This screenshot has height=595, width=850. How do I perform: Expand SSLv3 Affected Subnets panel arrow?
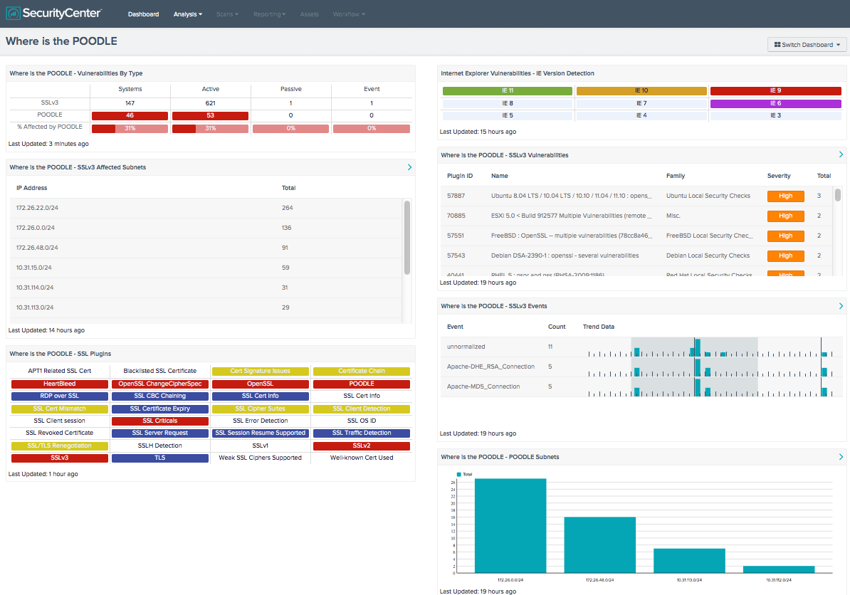click(x=409, y=167)
